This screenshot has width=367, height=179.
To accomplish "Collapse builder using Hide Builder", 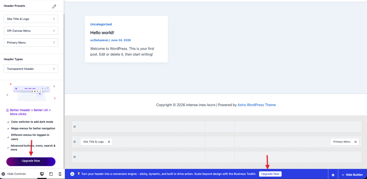I will coord(352,175).
